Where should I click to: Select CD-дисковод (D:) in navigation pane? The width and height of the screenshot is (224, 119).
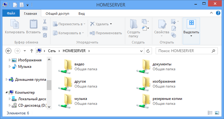tap(29, 105)
